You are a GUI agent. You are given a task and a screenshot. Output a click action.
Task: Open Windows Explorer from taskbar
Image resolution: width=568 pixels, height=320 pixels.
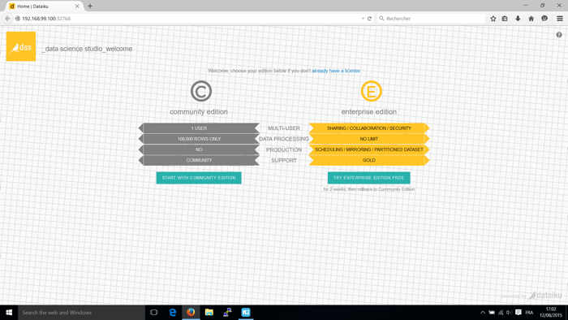pyautogui.click(x=209, y=313)
